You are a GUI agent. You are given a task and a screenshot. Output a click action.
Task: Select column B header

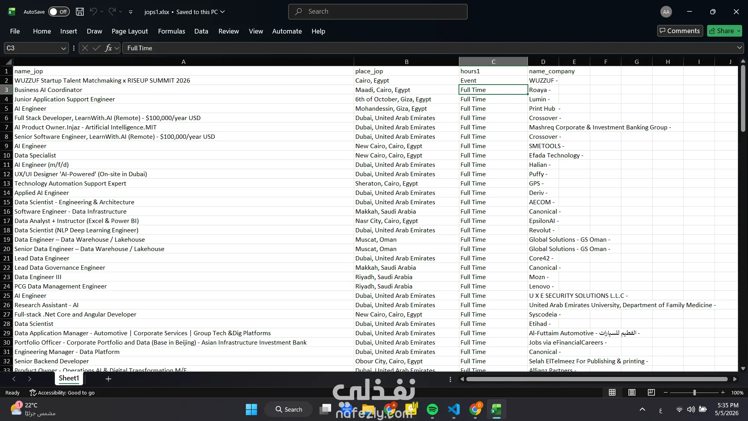coord(406,62)
